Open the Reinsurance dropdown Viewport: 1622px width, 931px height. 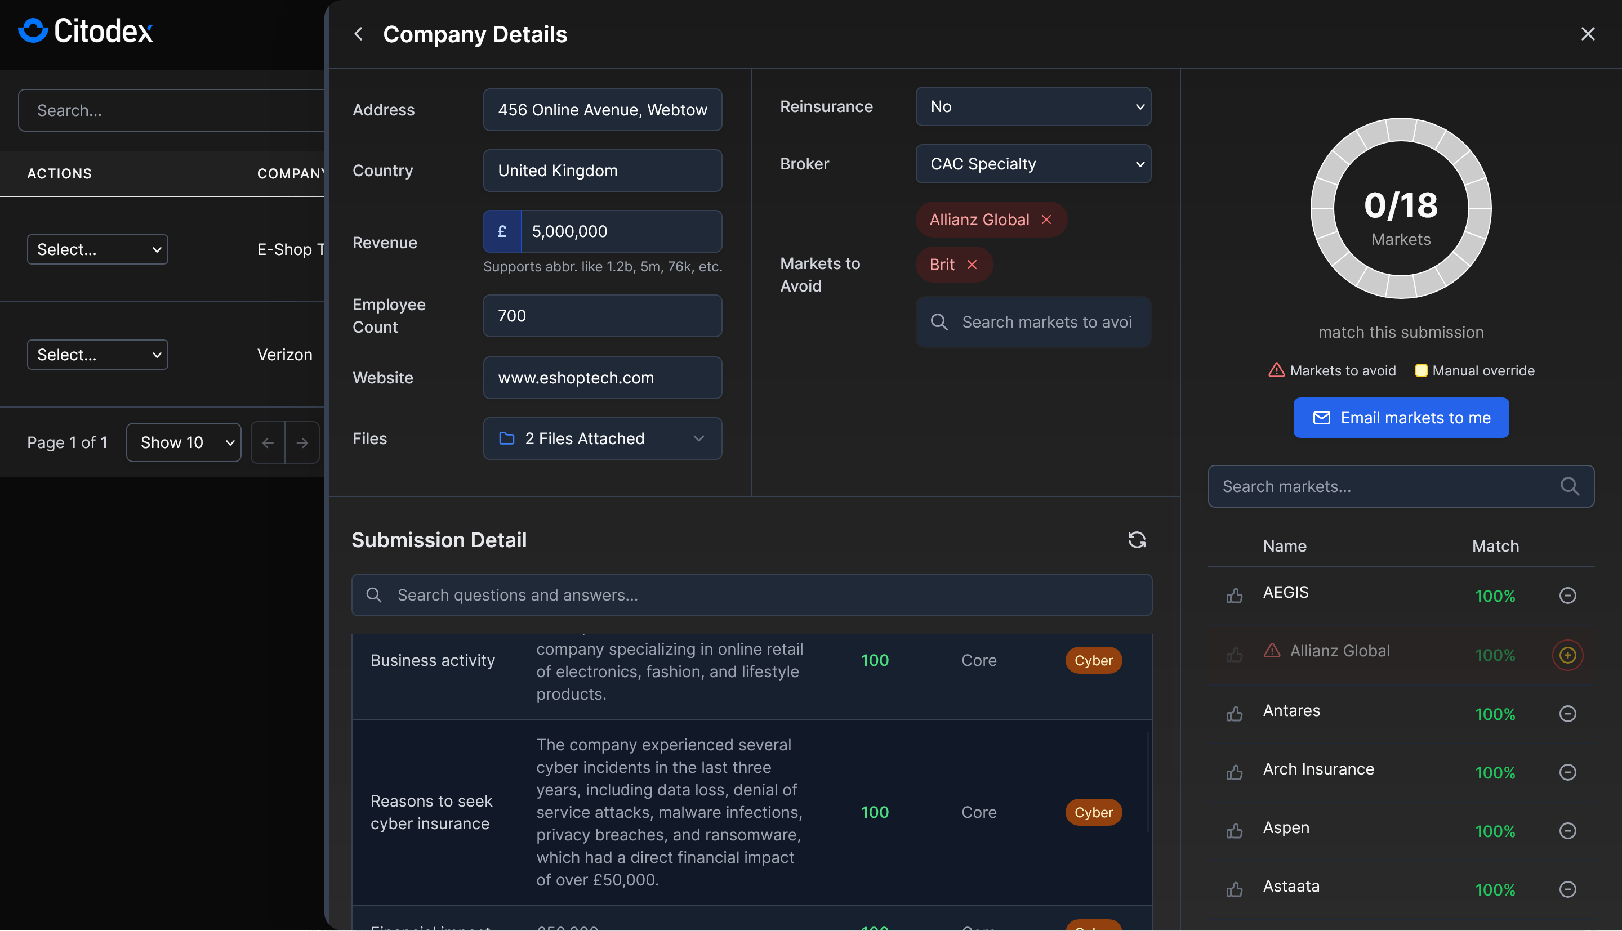coord(1033,107)
